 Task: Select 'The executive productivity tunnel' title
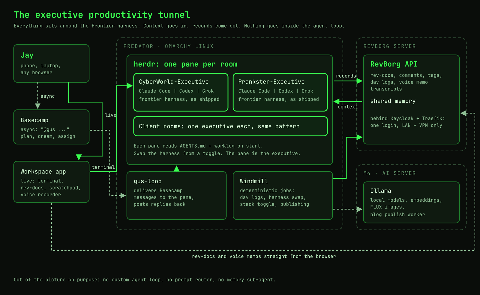pos(102,15)
